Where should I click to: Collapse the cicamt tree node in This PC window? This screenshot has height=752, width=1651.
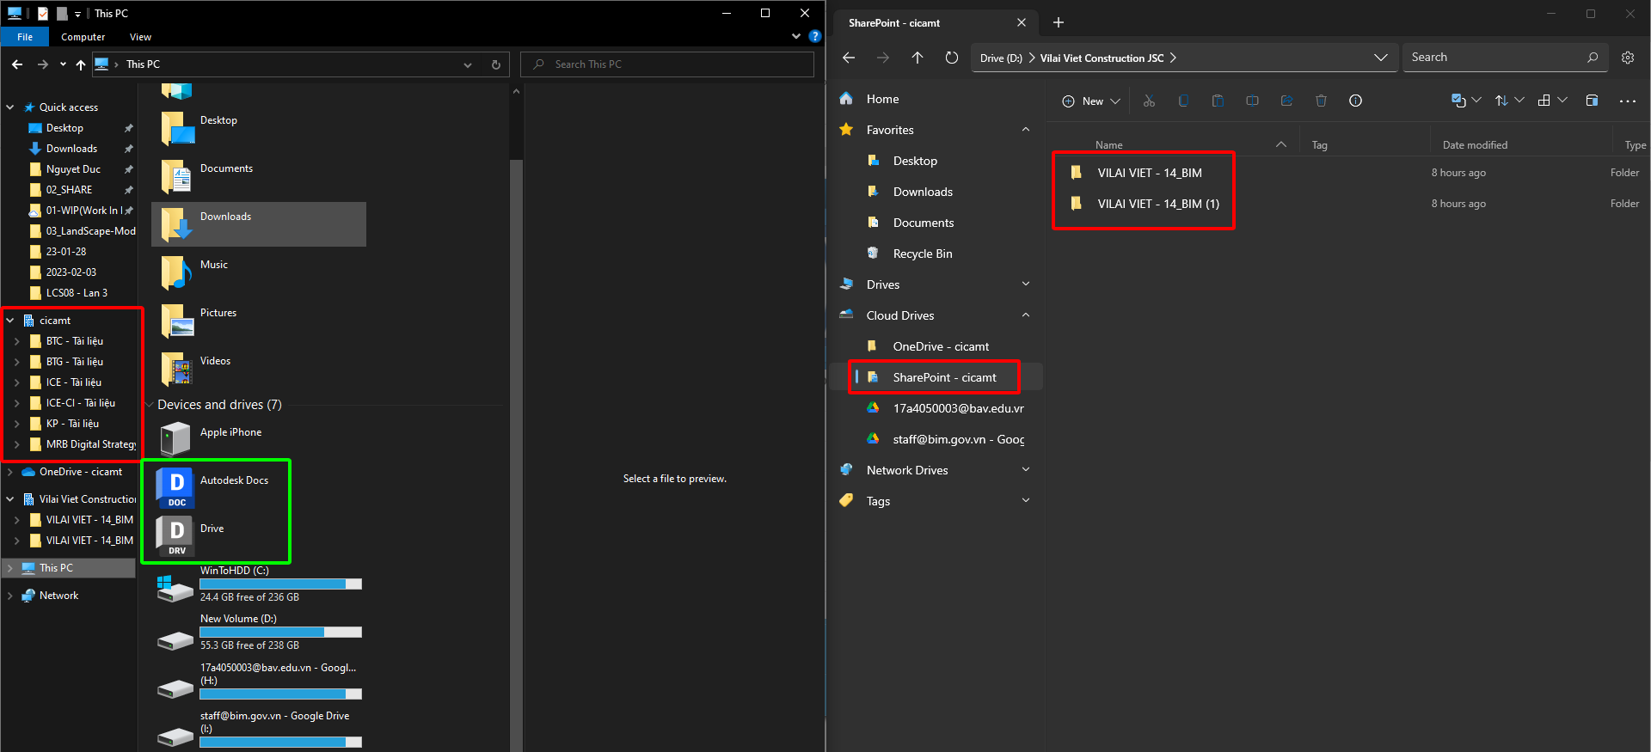[10, 321]
